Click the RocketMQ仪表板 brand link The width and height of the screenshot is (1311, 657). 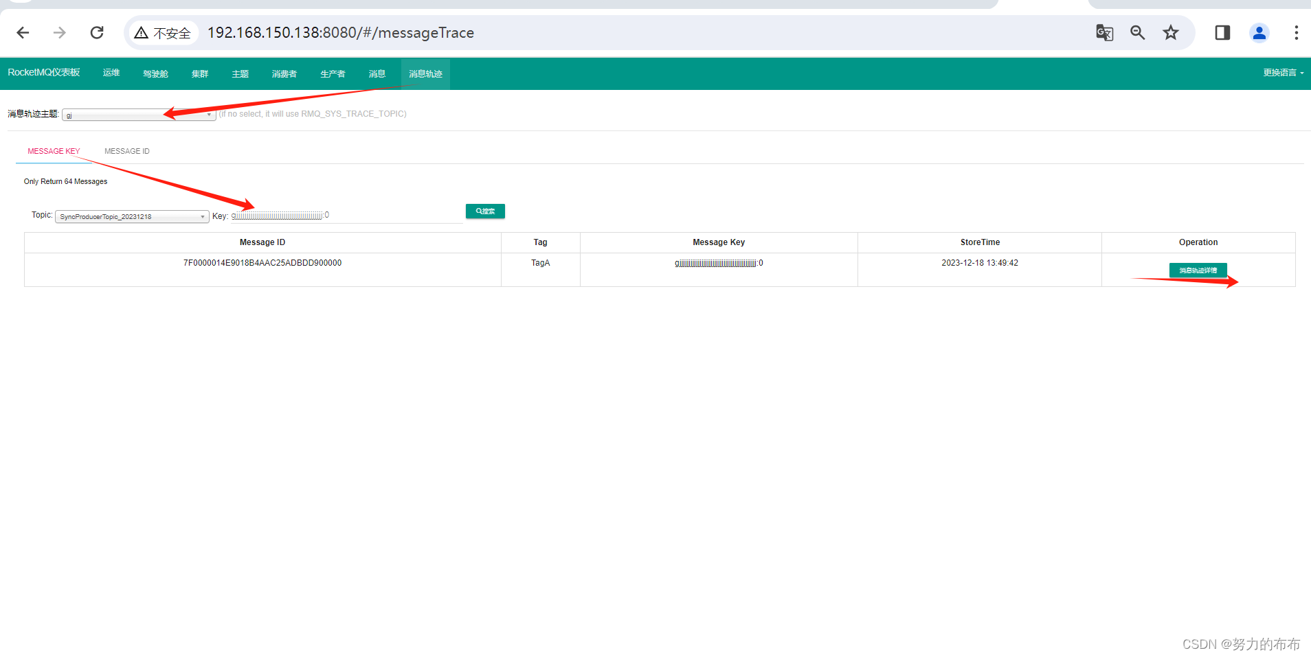[x=44, y=72]
